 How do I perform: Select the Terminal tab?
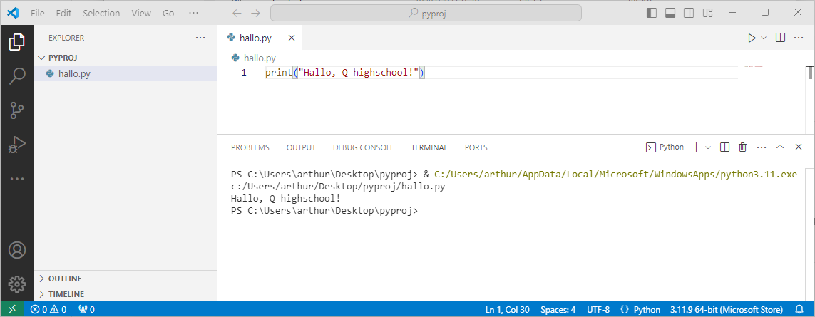pos(429,147)
